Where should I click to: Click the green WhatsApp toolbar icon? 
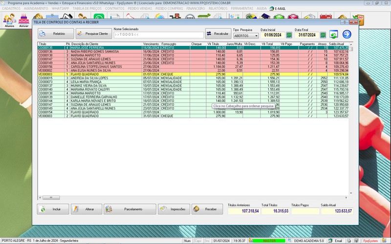point(99,17)
